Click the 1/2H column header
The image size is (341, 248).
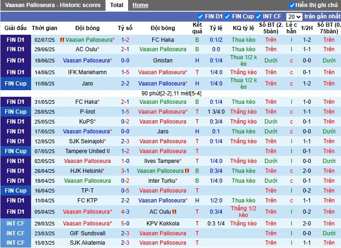click(x=307, y=28)
